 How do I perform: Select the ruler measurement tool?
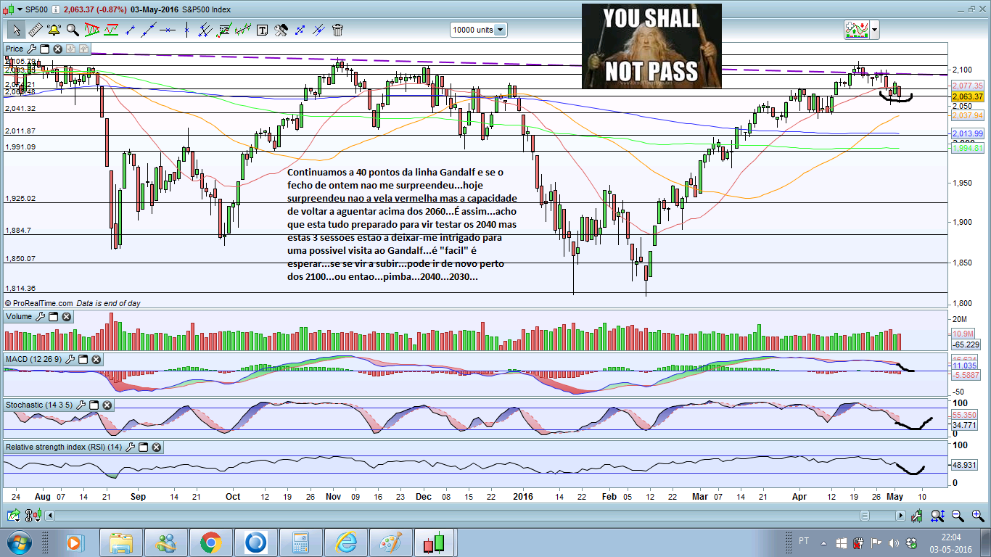(x=35, y=30)
